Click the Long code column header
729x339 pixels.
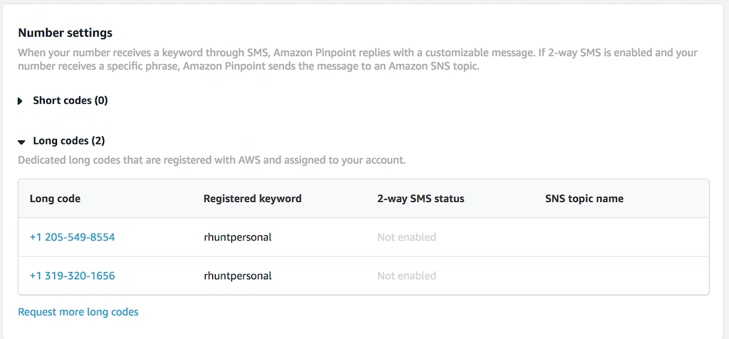pos(55,199)
